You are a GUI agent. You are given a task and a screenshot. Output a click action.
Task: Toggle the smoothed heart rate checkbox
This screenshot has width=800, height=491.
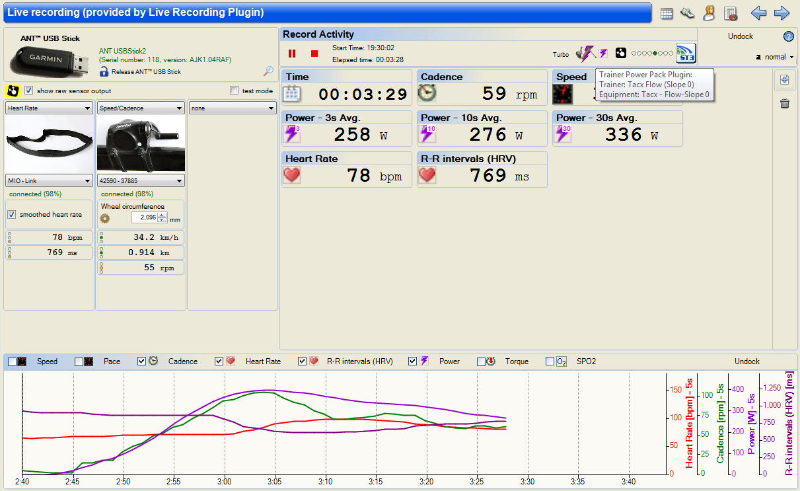pos(12,214)
